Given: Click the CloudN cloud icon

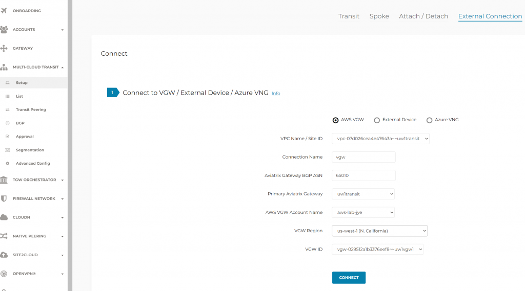Looking at the screenshot, I should (4, 217).
